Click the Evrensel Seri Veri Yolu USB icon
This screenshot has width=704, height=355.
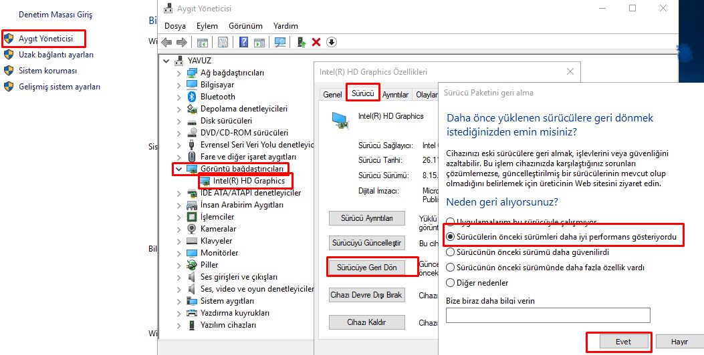click(192, 145)
